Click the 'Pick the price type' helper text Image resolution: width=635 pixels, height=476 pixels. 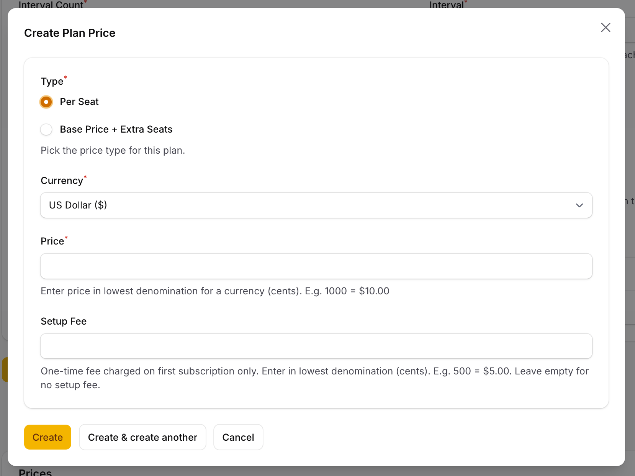click(113, 151)
